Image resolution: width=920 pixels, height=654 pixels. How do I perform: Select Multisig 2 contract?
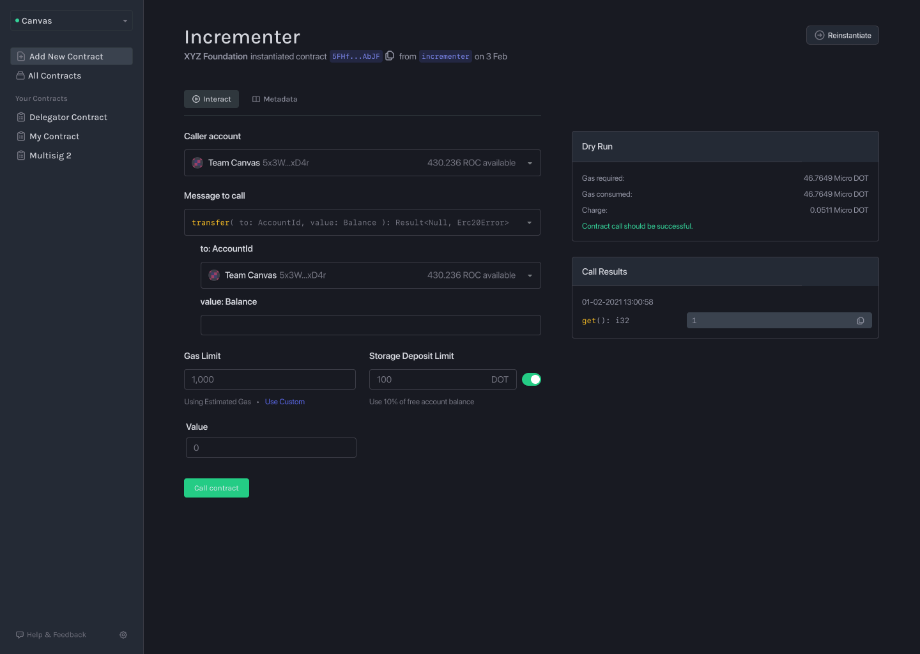pyautogui.click(x=50, y=155)
